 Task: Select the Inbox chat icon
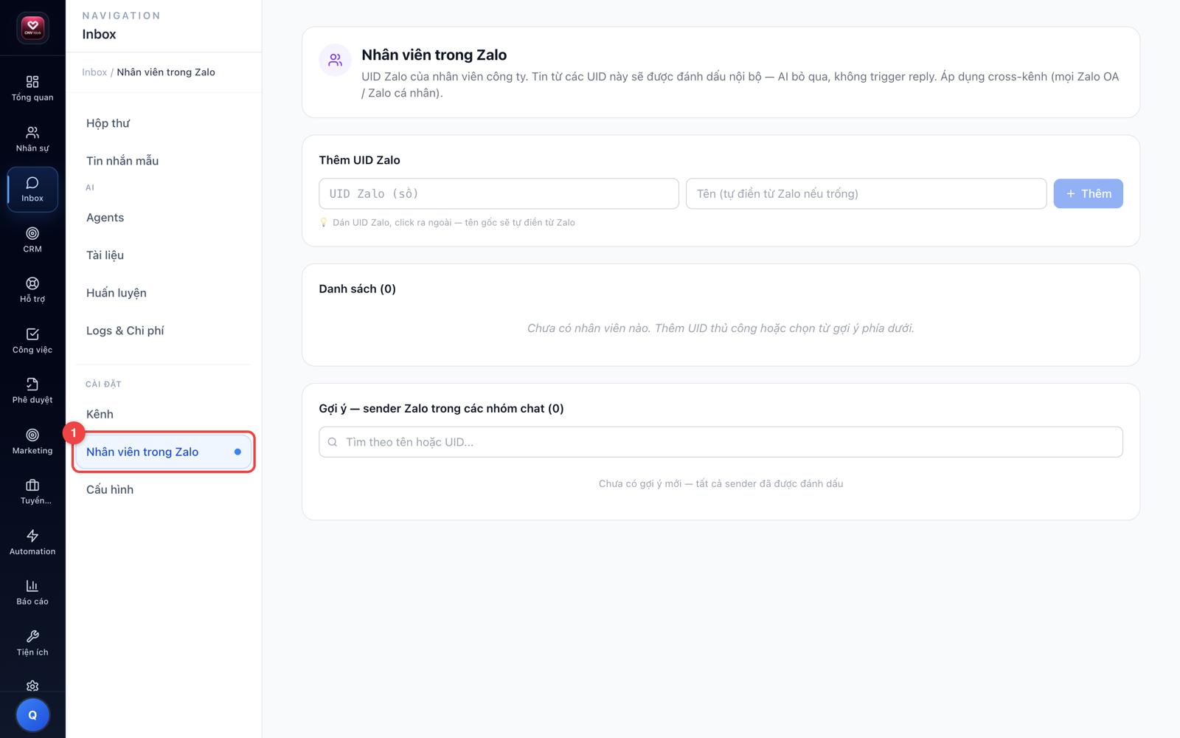(x=32, y=183)
